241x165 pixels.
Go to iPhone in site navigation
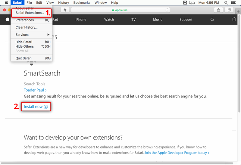coord(81,20)
